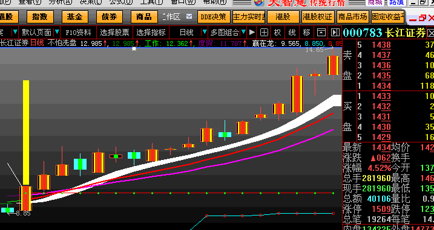The height and width of the screenshot is (230, 434).
Task: Click the skip-to-end icon next to stock code
Action: pyautogui.click(x=335, y=33)
